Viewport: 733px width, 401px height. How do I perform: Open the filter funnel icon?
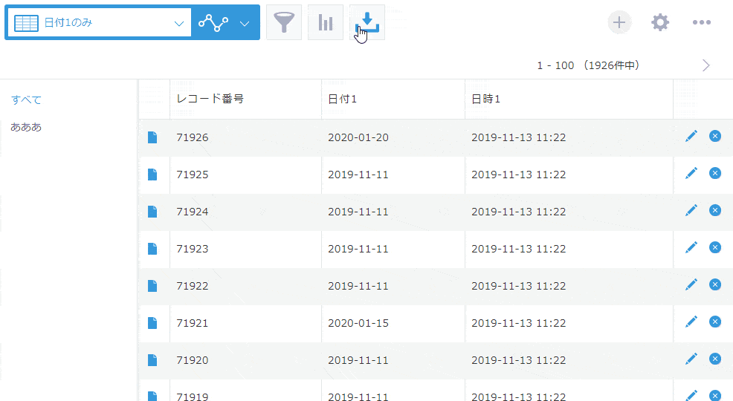pos(284,22)
